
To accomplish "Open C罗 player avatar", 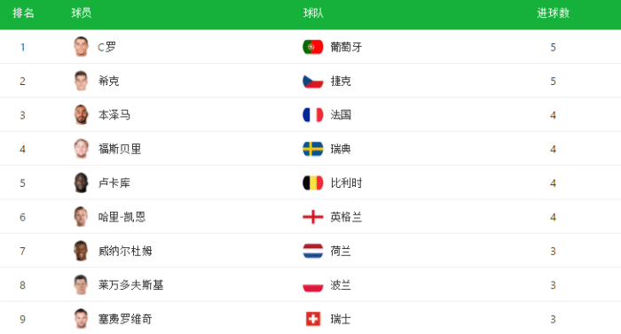I will [x=81, y=47].
